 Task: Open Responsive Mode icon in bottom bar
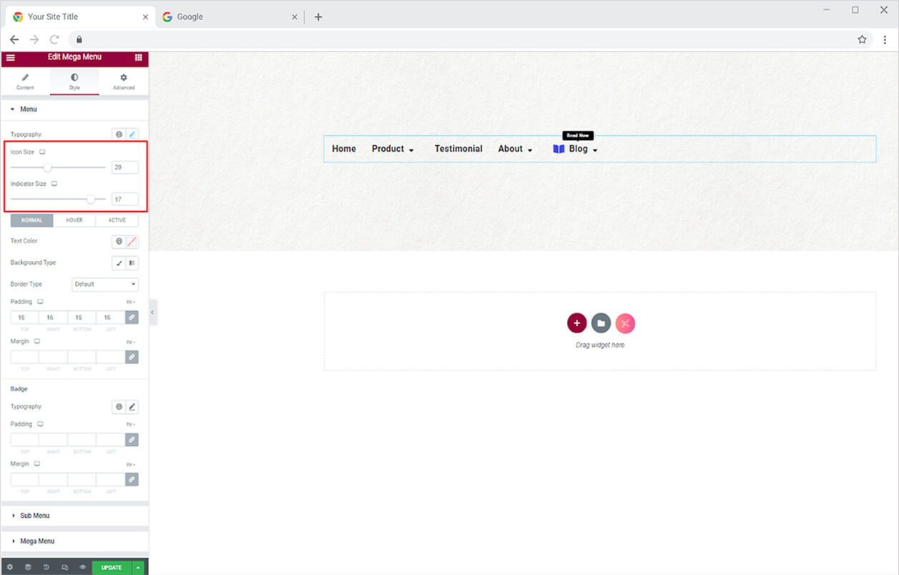64,567
